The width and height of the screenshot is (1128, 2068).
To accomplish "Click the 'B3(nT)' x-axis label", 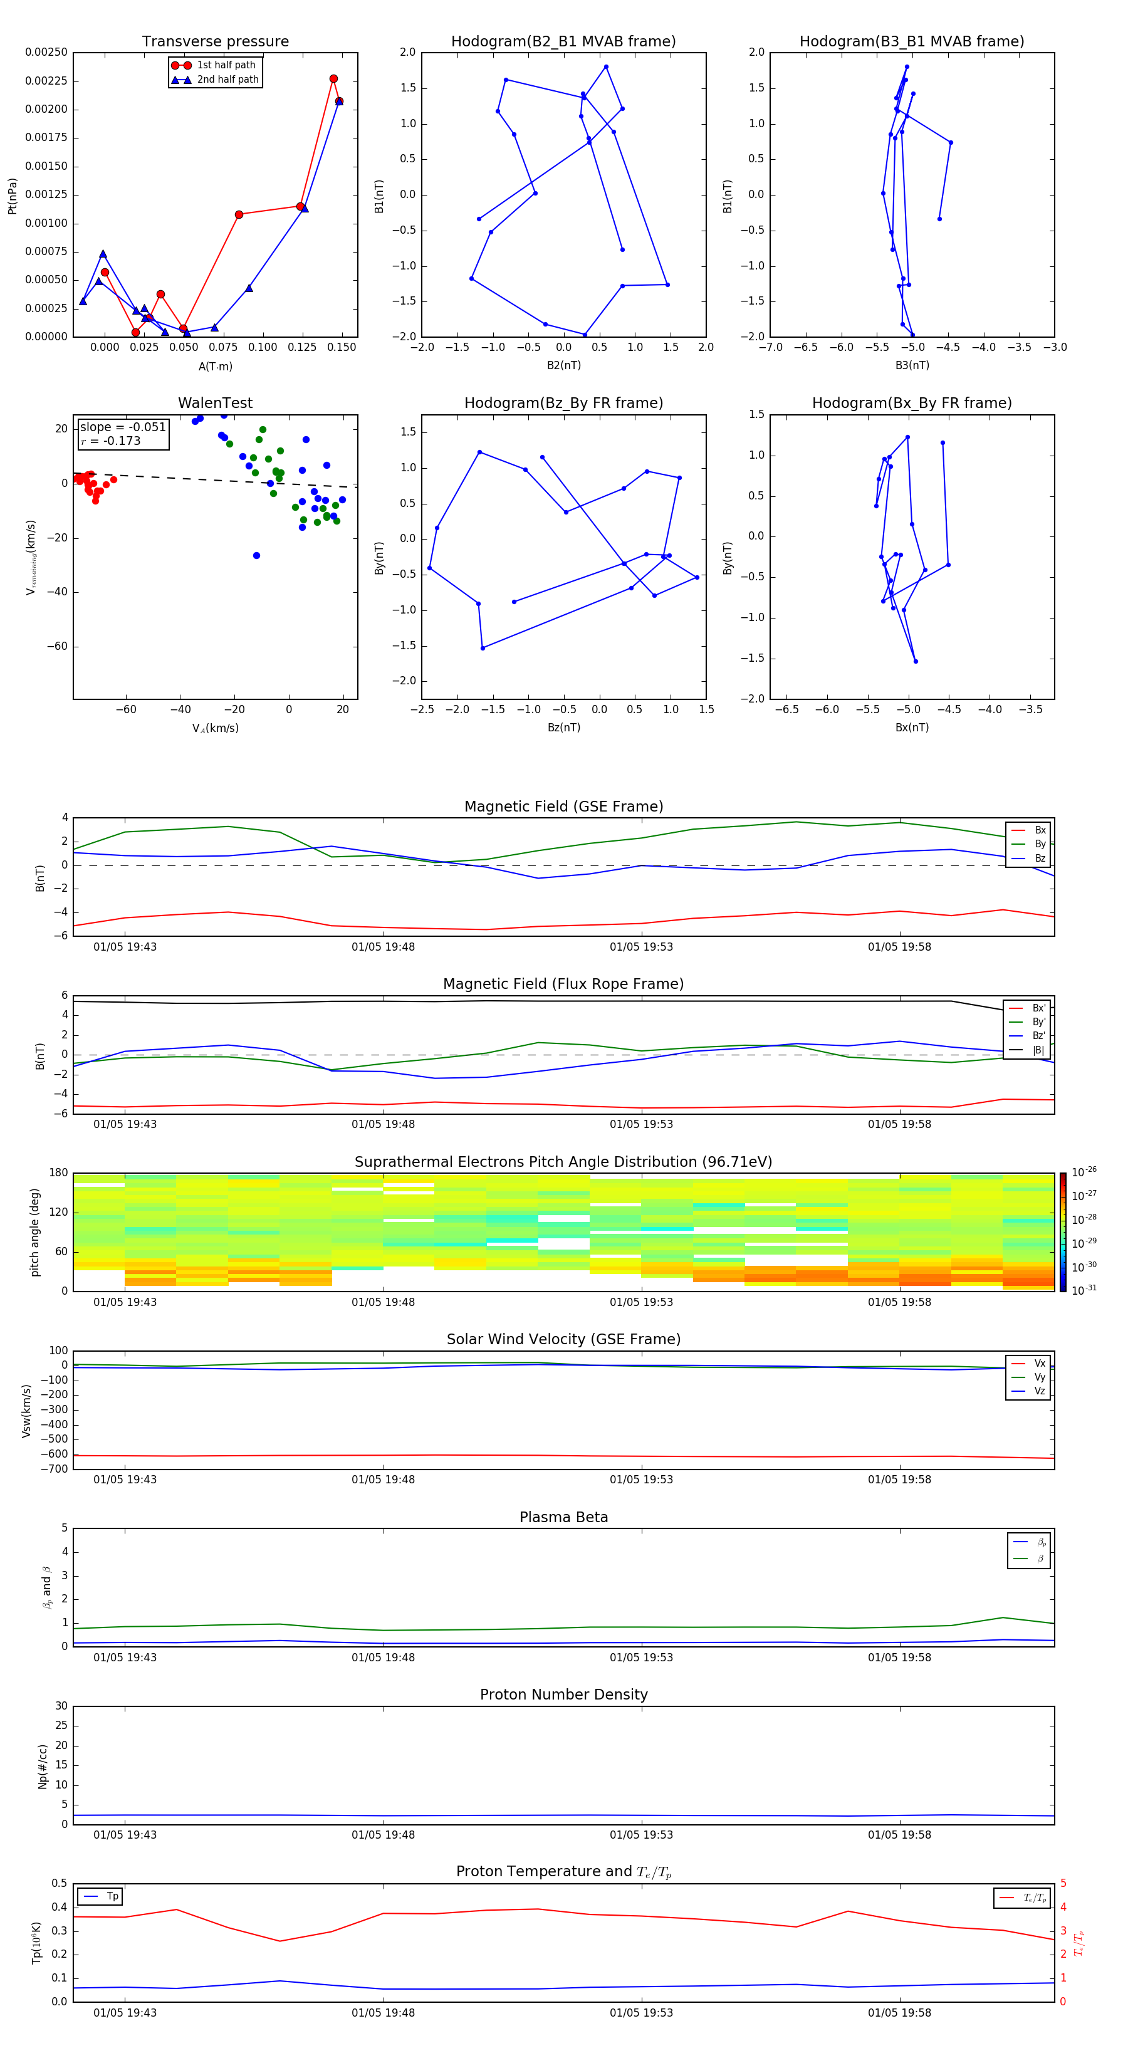I will click(x=912, y=365).
